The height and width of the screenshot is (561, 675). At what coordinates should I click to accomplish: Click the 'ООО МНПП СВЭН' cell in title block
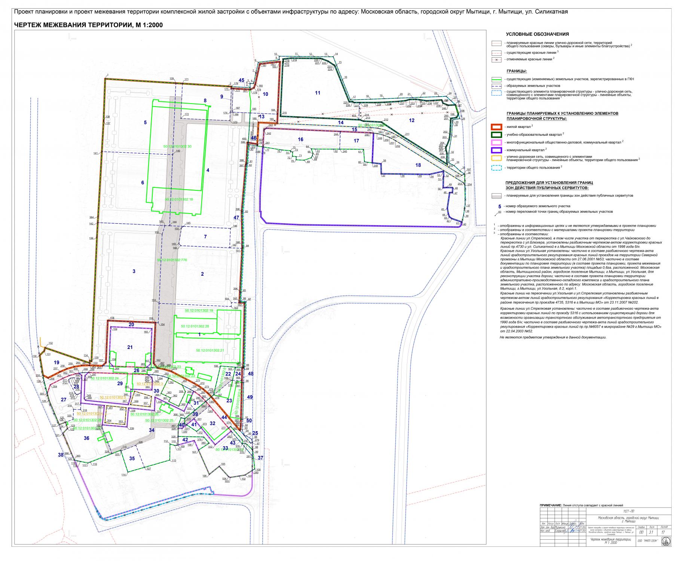pyautogui.click(x=648, y=541)
